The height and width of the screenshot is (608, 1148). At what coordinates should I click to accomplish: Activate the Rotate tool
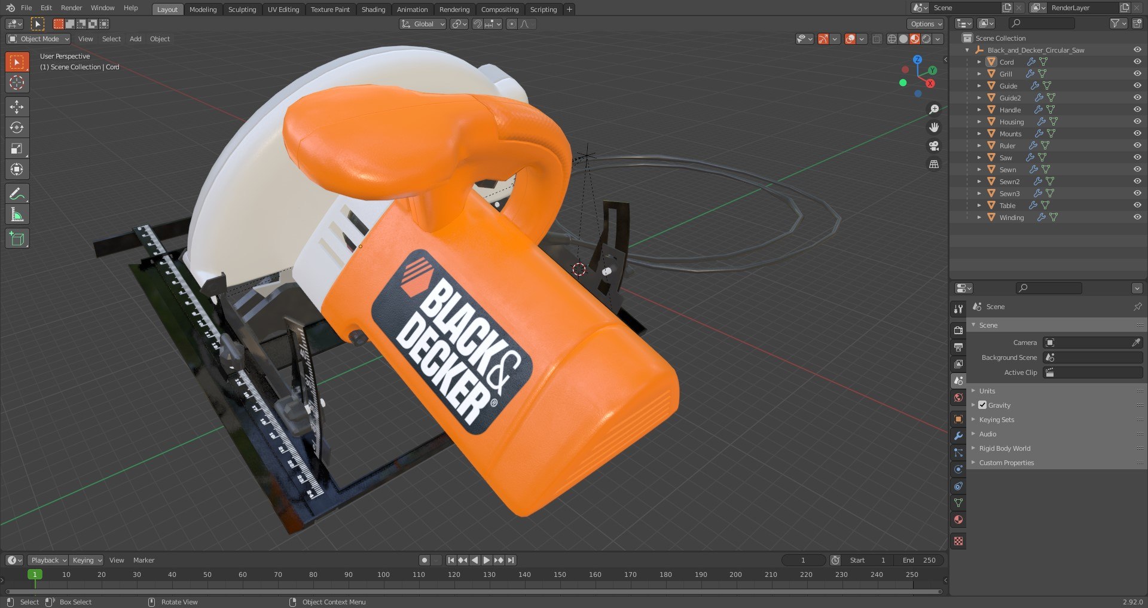click(17, 127)
